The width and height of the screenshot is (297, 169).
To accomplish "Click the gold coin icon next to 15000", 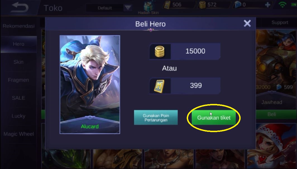I will [160, 51].
